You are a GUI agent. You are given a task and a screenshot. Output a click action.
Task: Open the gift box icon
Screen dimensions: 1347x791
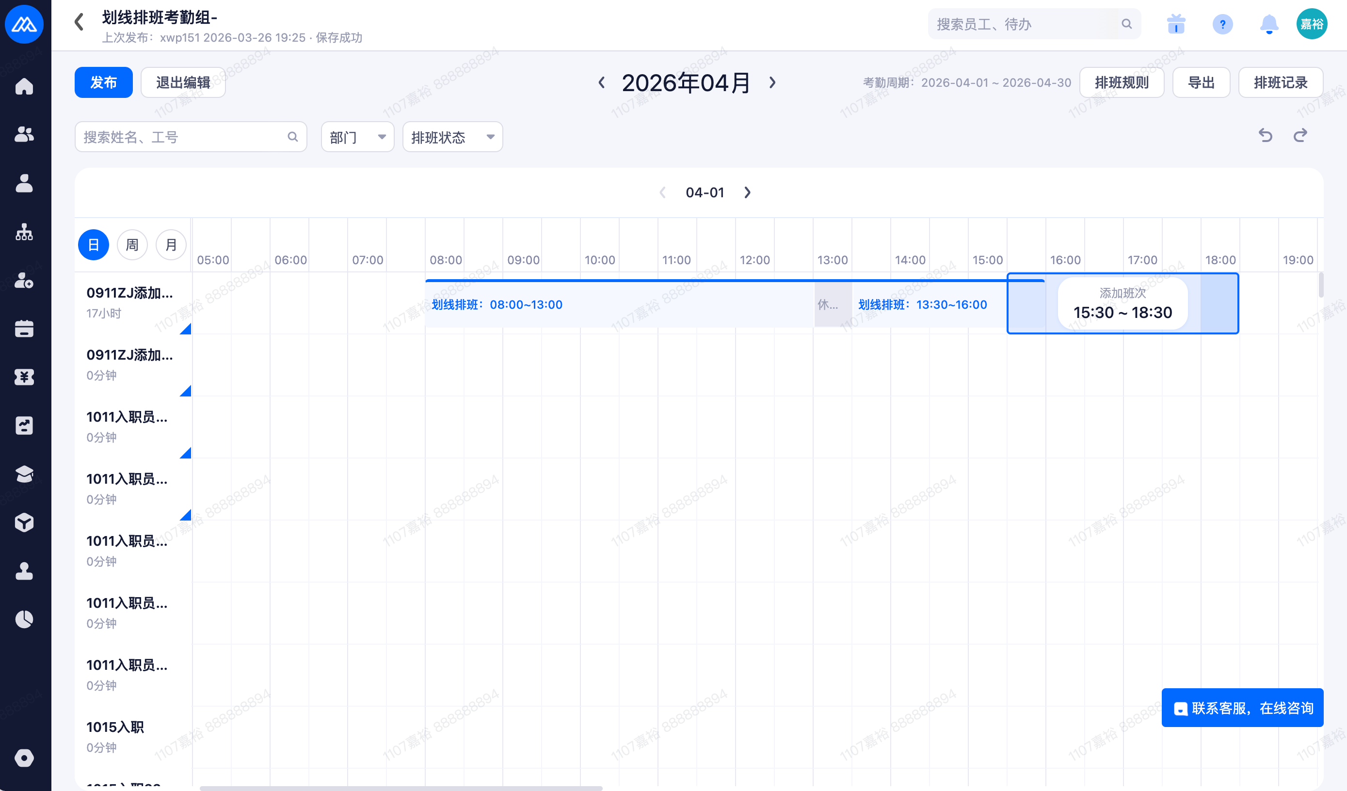[1175, 25]
